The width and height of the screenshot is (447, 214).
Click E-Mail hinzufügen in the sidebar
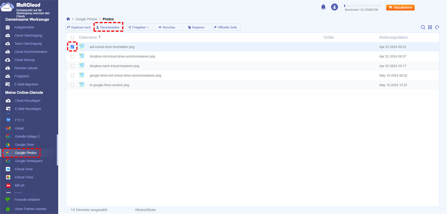click(x=28, y=109)
